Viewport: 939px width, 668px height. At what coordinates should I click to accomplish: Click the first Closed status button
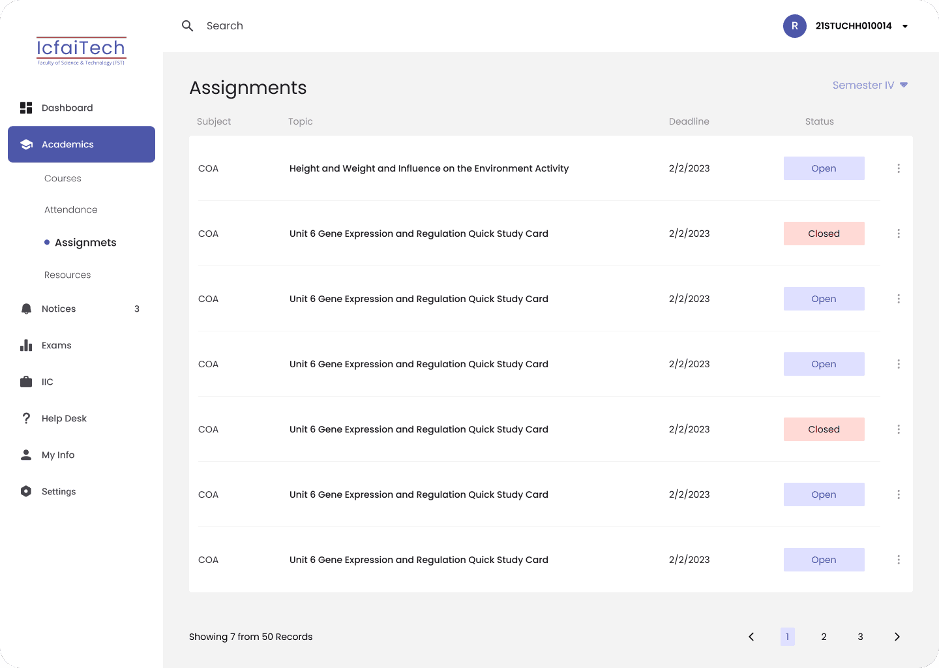[824, 234]
